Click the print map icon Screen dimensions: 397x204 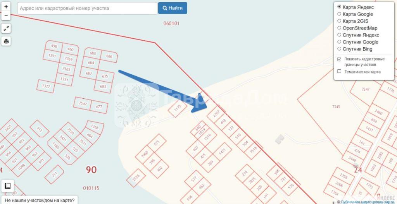[6, 41]
